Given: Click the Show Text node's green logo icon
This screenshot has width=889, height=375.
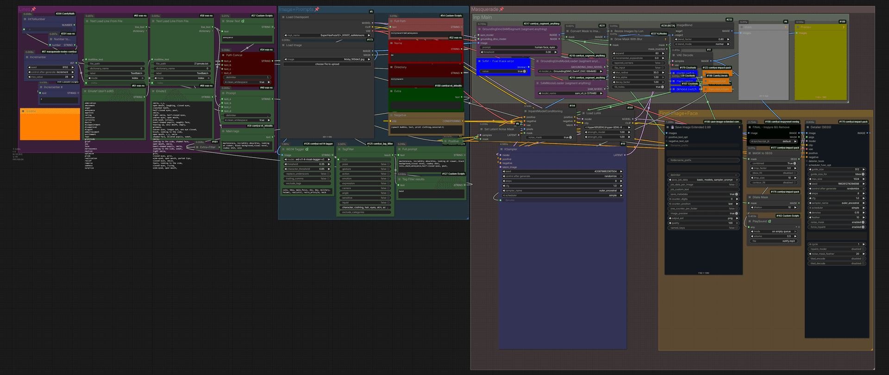Looking at the screenshot, I should pos(243,21).
